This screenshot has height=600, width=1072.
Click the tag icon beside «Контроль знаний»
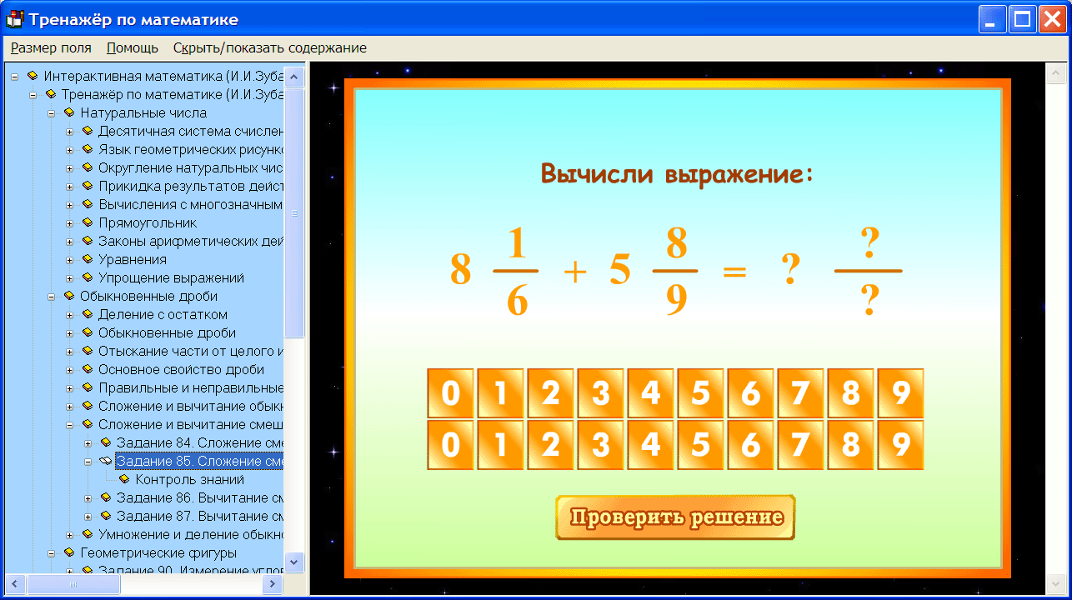click(125, 479)
